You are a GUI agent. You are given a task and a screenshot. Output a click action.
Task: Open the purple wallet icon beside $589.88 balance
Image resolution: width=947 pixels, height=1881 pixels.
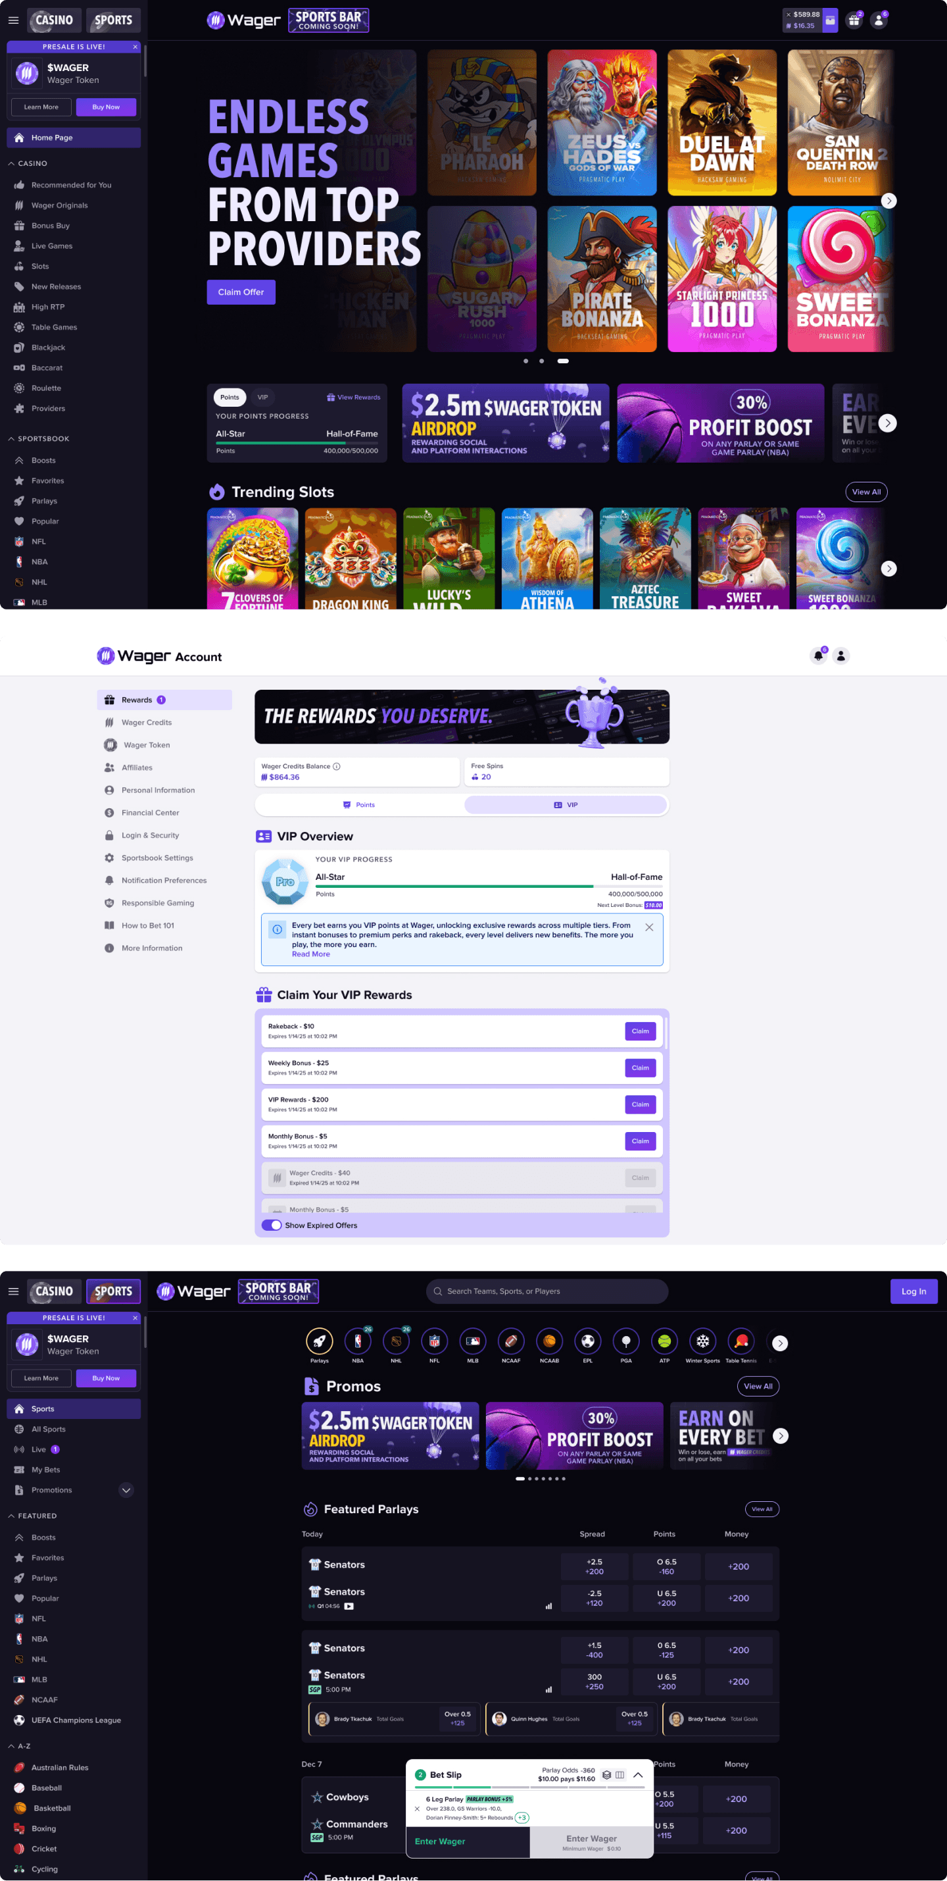830,20
